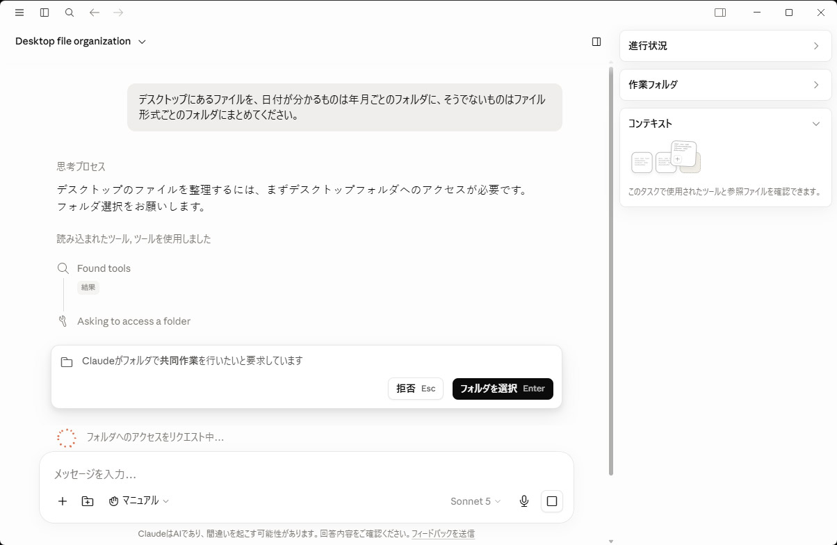Click the context files illustration

click(666, 158)
